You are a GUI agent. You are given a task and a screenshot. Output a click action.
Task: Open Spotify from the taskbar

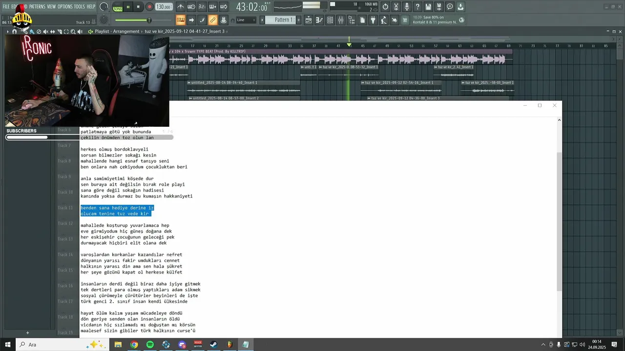point(150,345)
